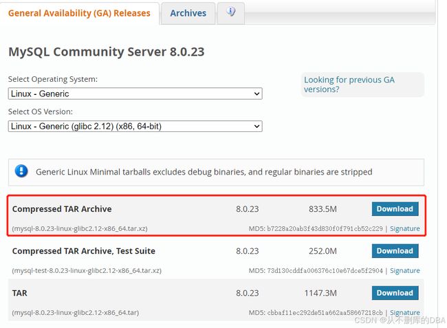Open the General Availability (GA) Releases tab
The width and height of the screenshot is (447, 328).
click(79, 13)
